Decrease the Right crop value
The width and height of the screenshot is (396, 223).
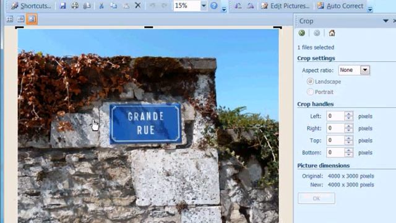(x=349, y=131)
